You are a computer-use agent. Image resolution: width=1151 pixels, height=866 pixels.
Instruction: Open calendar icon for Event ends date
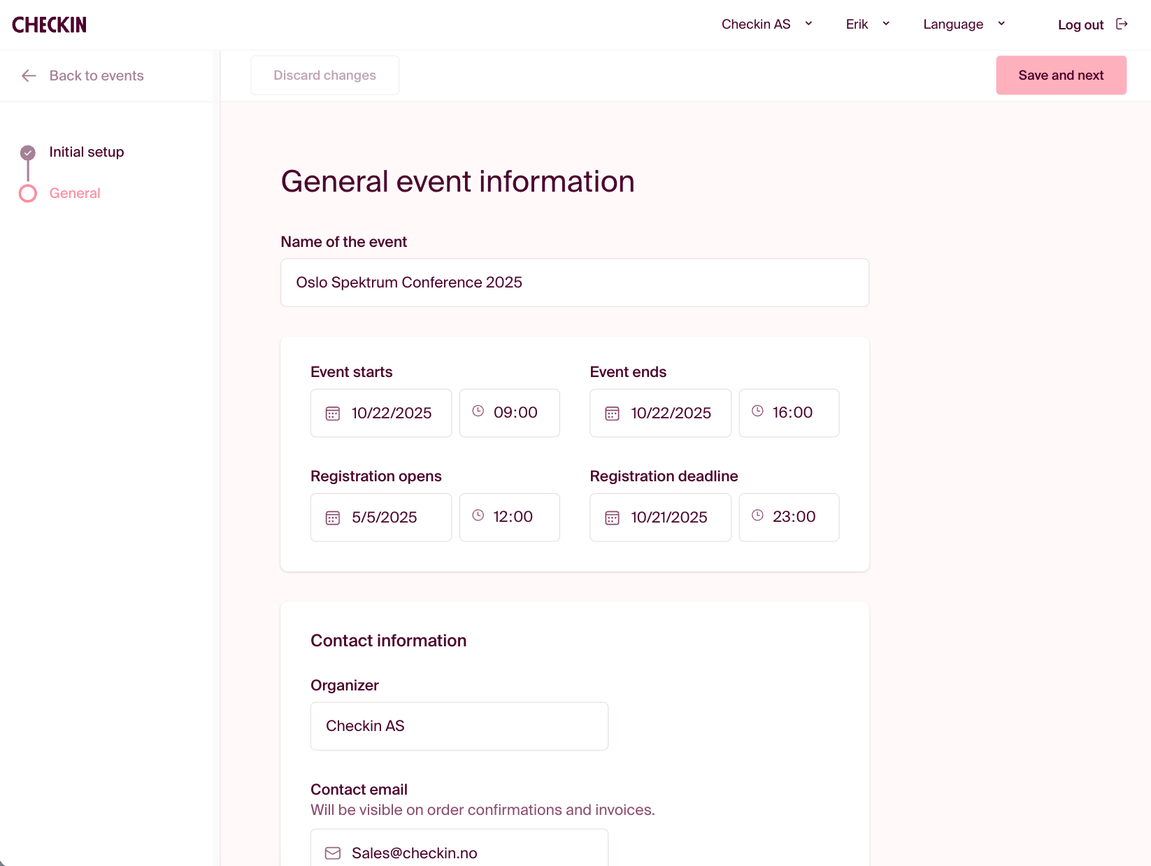[612, 413]
